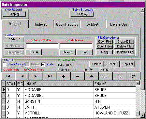Click the Skip # button
146x119 pixels.
click(x=34, y=52)
